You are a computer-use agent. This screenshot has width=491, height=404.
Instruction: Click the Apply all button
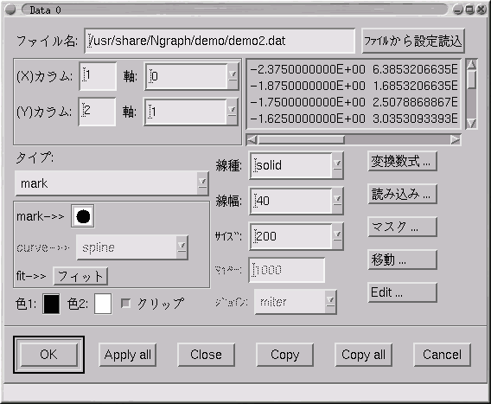[127, 355]
